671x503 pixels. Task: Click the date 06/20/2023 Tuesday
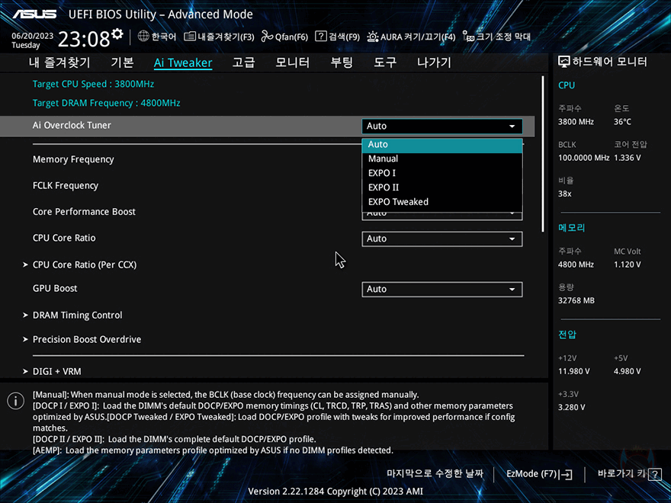pyautogui.click(x=32, y=40)
